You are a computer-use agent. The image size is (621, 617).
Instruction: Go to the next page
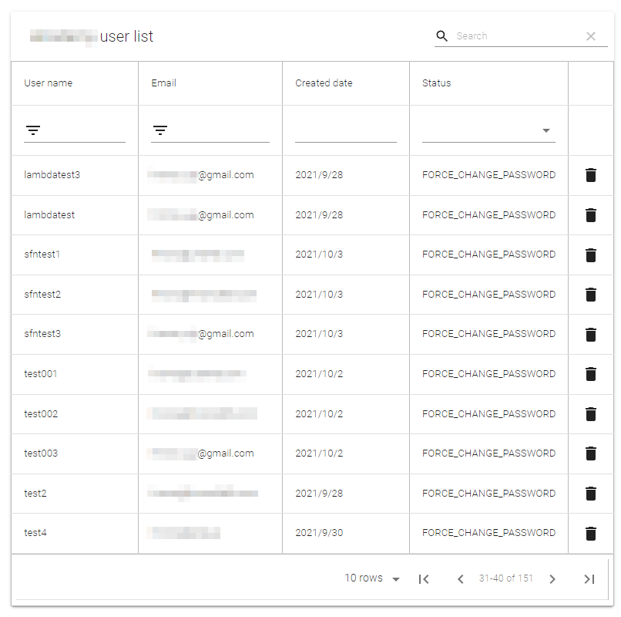tap(552, 578)
